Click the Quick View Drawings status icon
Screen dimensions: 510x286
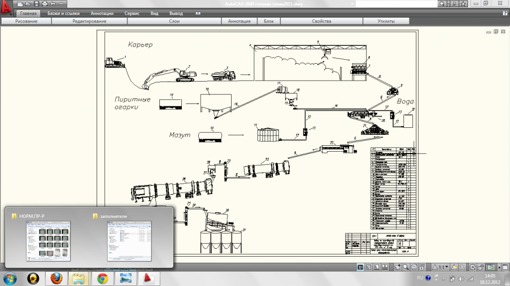[x=385, y=267]
